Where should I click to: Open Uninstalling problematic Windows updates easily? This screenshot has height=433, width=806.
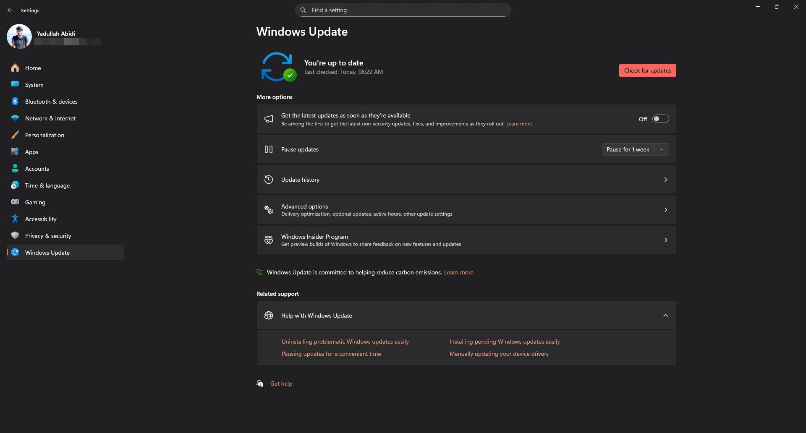pyautogui.click(x=345, y=342)
